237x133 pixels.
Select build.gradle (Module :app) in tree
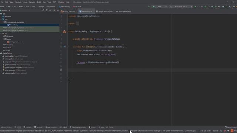tap(13, 59)
